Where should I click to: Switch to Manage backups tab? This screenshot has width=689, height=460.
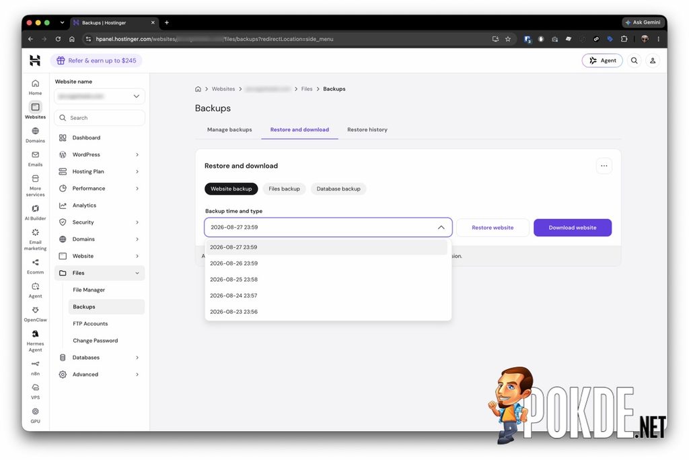click(x=229, y=130)
